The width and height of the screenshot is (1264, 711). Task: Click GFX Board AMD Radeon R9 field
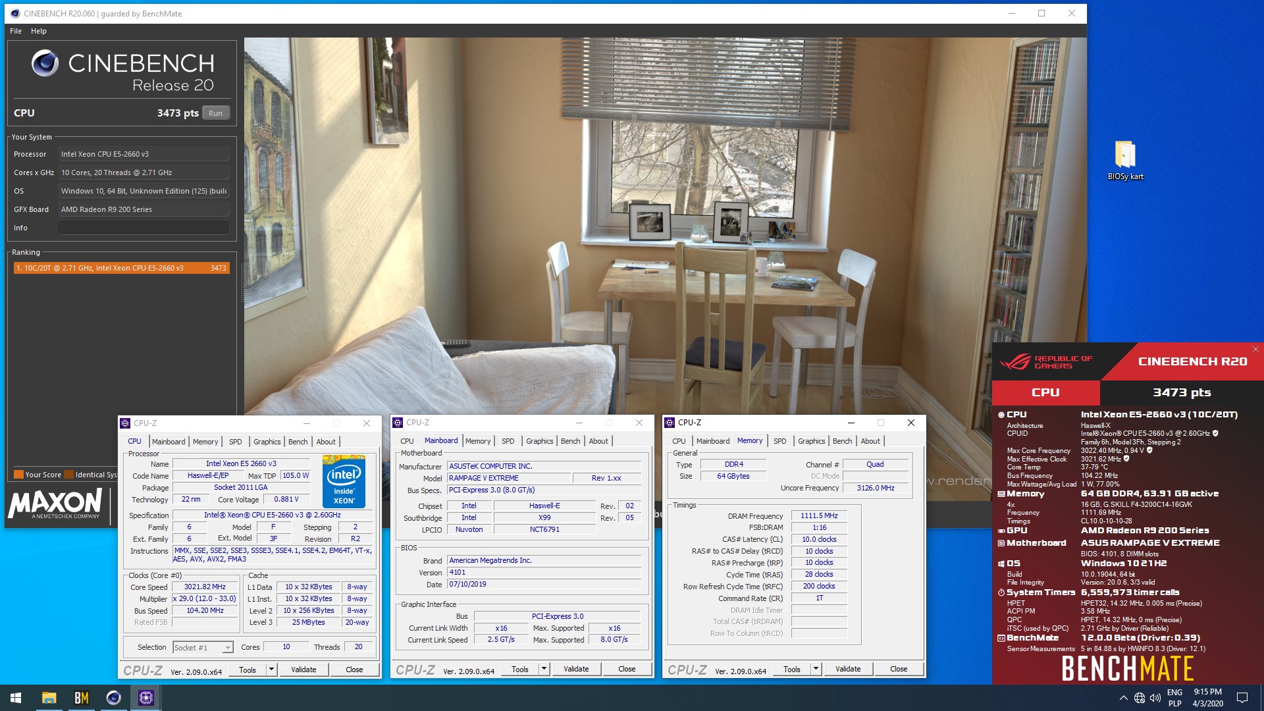pos(144,209)
